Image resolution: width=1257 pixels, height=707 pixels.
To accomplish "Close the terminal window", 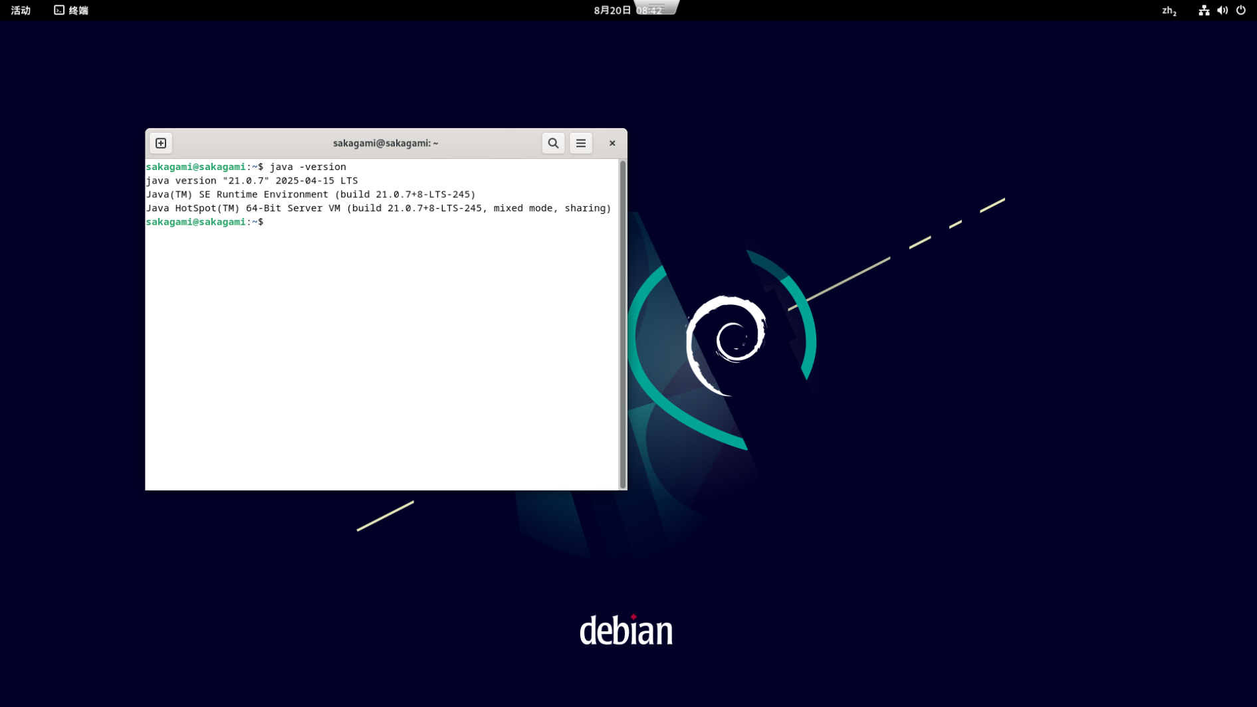I will click(612, 143).
